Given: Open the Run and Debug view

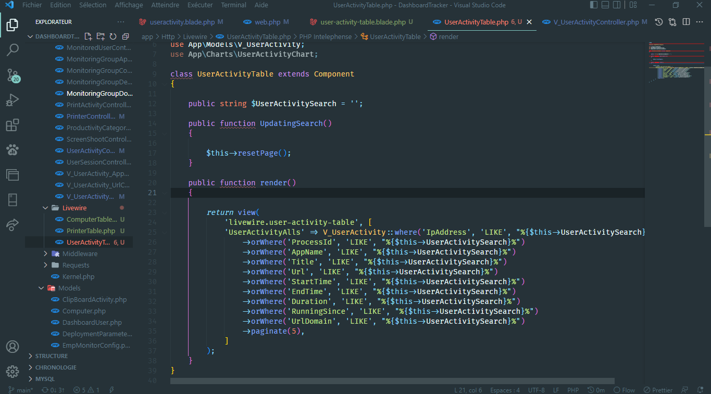Looking at the screenshot, I should pos(13,100).
